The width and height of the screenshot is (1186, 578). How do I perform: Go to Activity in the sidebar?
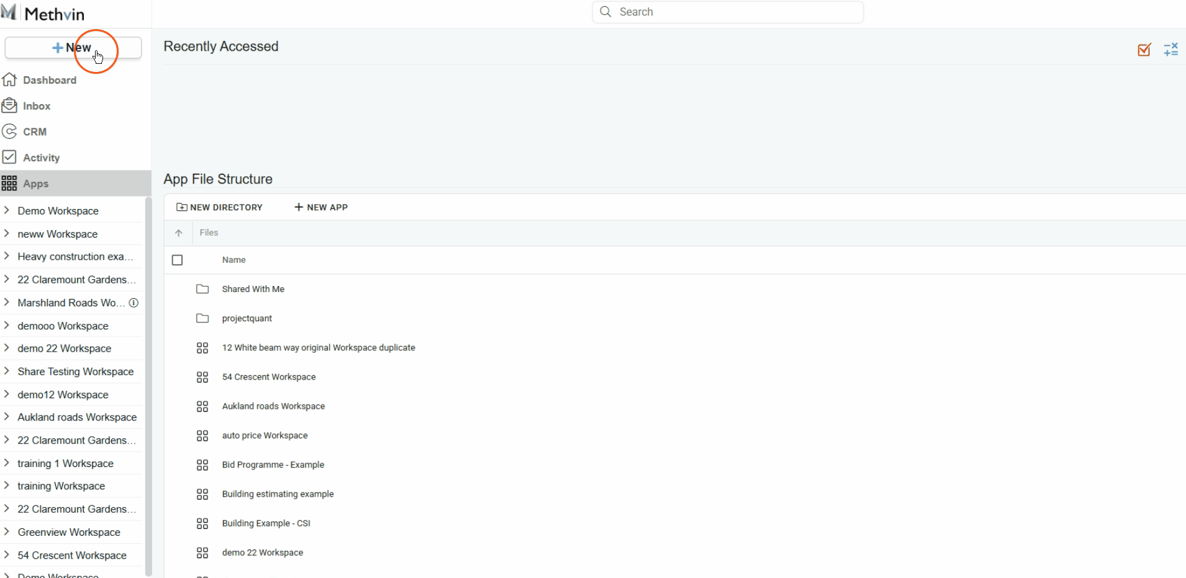tap(41, 158)
